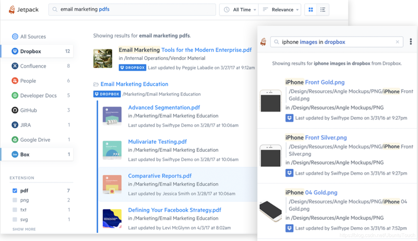The image size is (418, 241).
Task: Switch to grid view layout
Action: pos(311,10)
